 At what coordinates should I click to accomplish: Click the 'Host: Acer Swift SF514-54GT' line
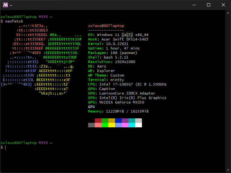(118, 39)
